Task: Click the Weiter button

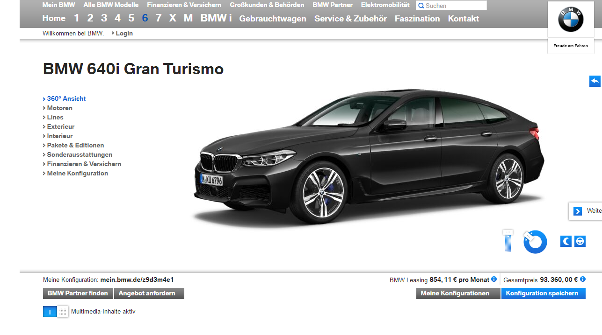Action: [x=586, y=211]
